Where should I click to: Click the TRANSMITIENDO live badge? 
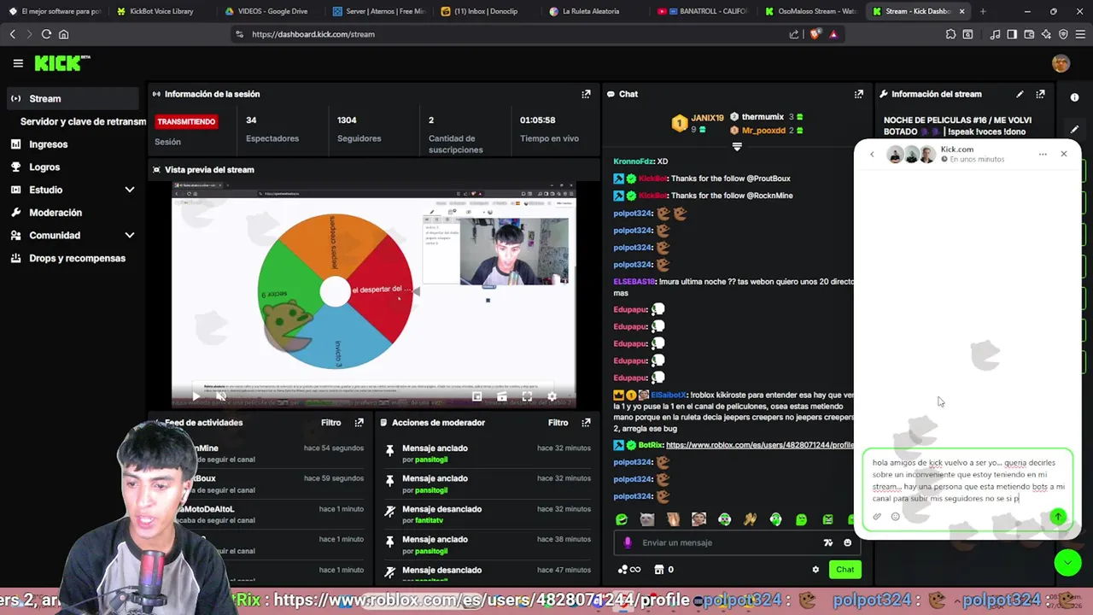pos(186,121)
